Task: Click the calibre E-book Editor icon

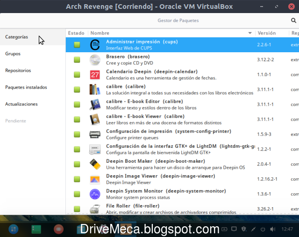Action: coord(95,105)
